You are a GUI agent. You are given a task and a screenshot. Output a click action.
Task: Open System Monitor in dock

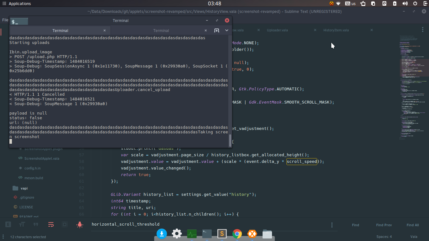point(192,234)
